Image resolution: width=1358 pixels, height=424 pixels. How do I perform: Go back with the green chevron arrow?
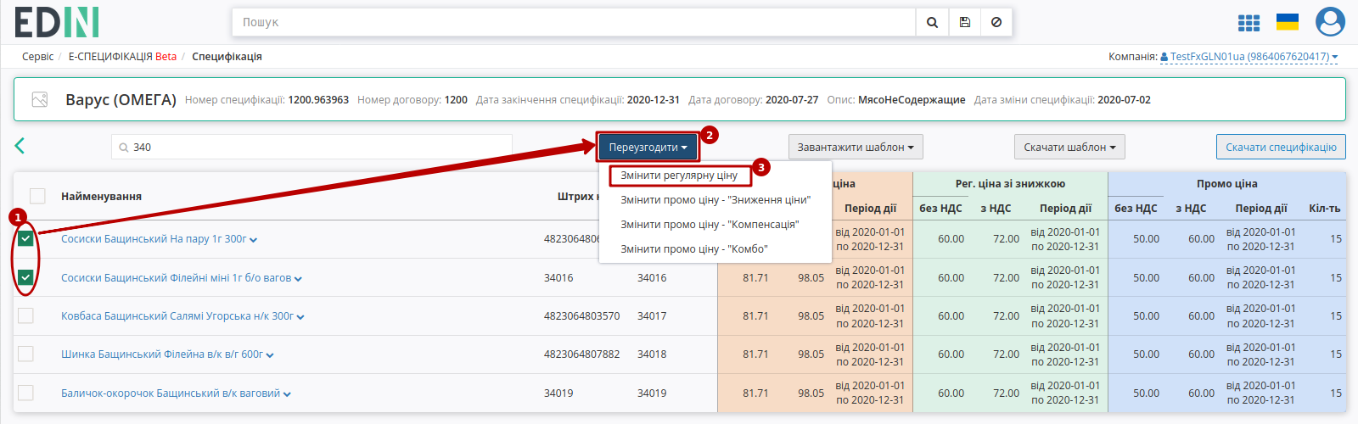point(20,146)
